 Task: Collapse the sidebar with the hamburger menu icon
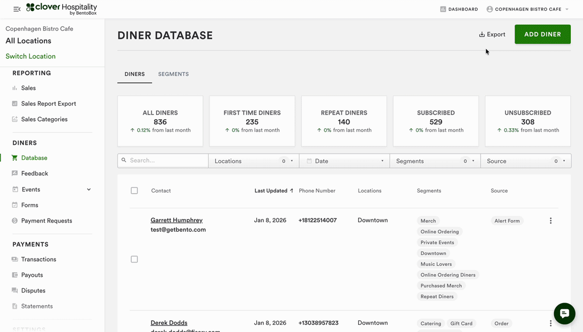[17, 9]
